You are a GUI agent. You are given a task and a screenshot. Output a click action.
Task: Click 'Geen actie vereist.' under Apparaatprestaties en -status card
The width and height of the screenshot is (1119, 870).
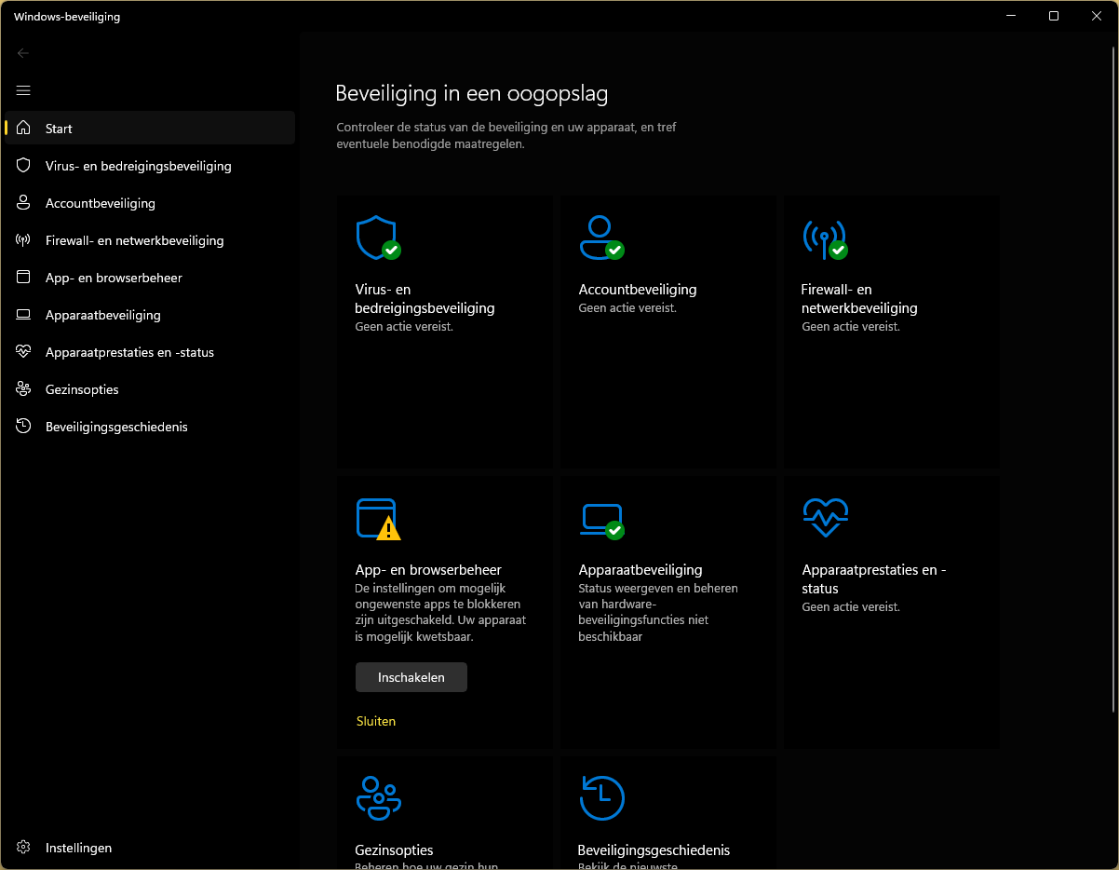pyautogui.click(x=851, y=607)
